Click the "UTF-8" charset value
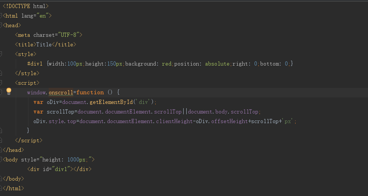Image resolution: width=368 pixels, height=196 pixels. click(x=69, y=35)
